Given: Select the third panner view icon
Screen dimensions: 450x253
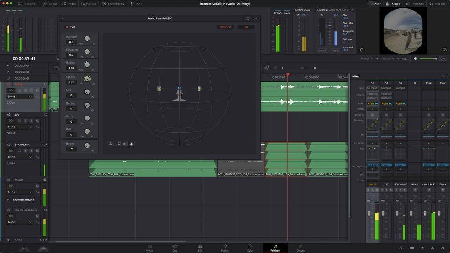Looking at the screenshot, I should click(124, 144).
